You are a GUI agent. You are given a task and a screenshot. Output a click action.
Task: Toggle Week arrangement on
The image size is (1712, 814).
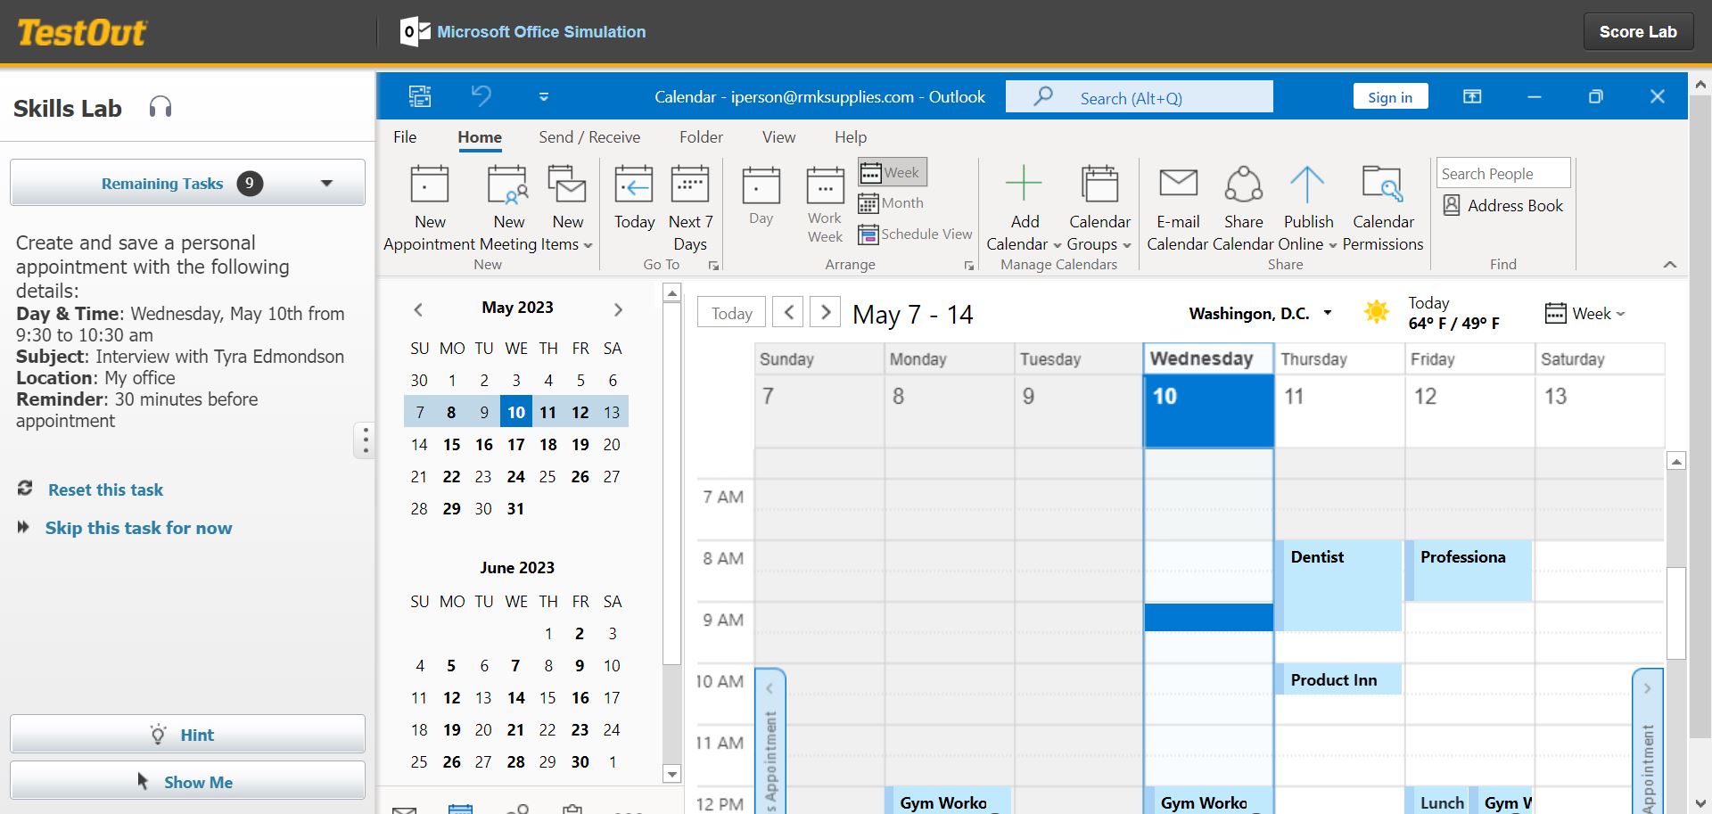(x=891, y=171)
